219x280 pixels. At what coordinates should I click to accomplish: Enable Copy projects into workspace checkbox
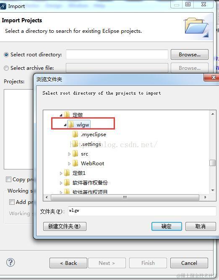click(x=8, y=179)
